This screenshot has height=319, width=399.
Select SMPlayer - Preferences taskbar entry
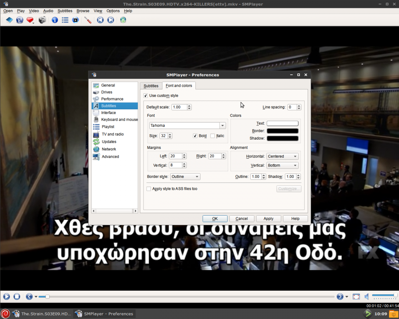104,314
